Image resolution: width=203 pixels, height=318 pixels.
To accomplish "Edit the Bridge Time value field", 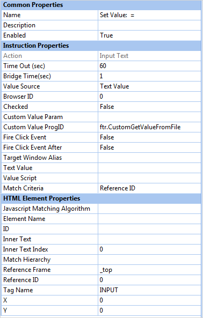I will coord(150,76).
